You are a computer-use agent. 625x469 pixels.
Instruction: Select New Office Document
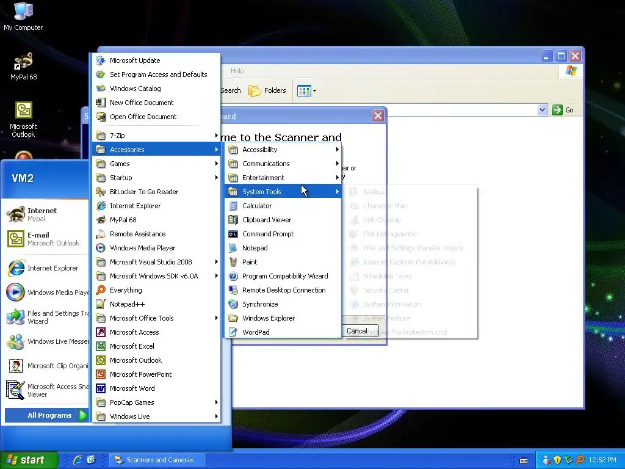[157, 103]
